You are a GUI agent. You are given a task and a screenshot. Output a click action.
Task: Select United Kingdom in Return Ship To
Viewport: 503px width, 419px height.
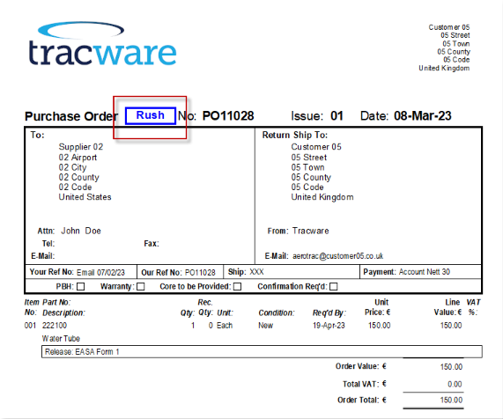point(322,197)
